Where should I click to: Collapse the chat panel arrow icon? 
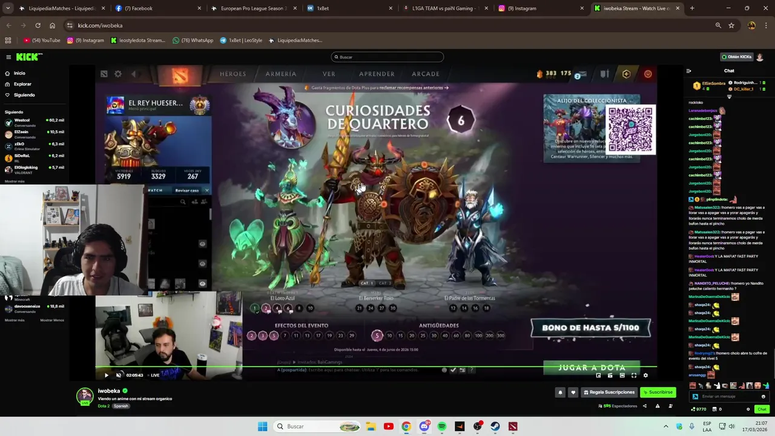688,71
